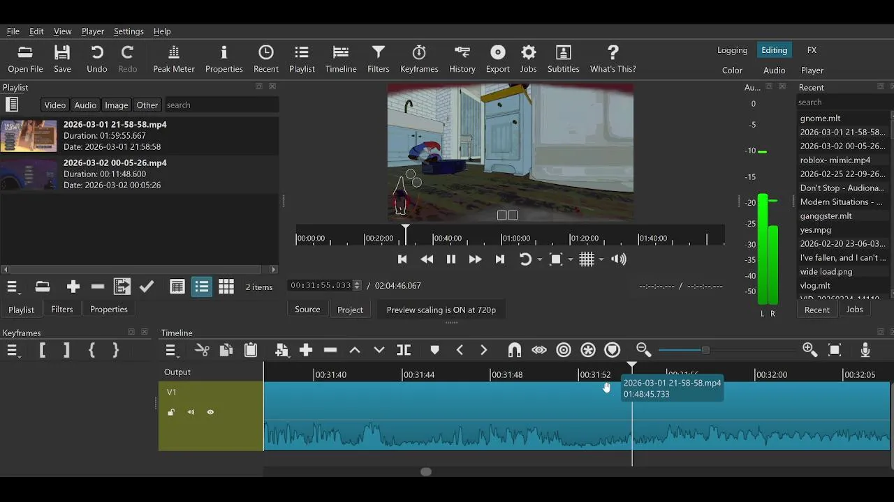Open the Playlist hamburger menu
894x502 pixels.
(12, 287)
